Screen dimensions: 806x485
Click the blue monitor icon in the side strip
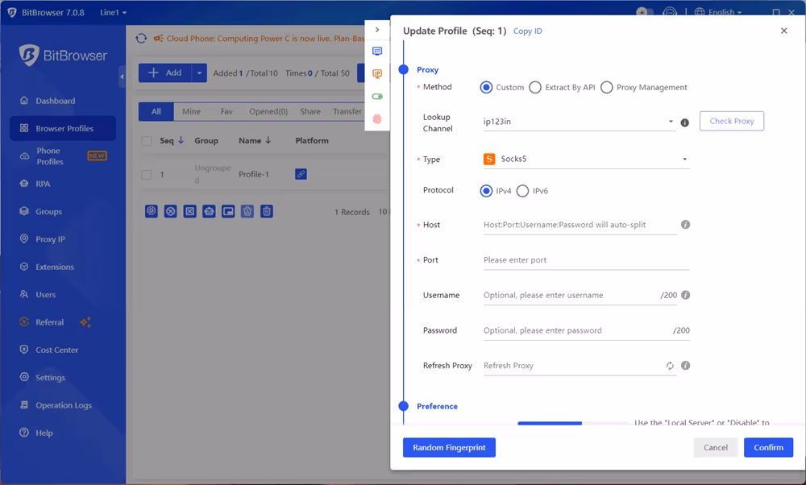pyautogui.click(x=376, y=50)
